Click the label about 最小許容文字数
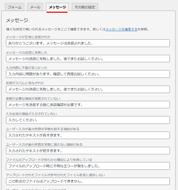178x190 pixels. pyautogui.click(x=44, y=144)
